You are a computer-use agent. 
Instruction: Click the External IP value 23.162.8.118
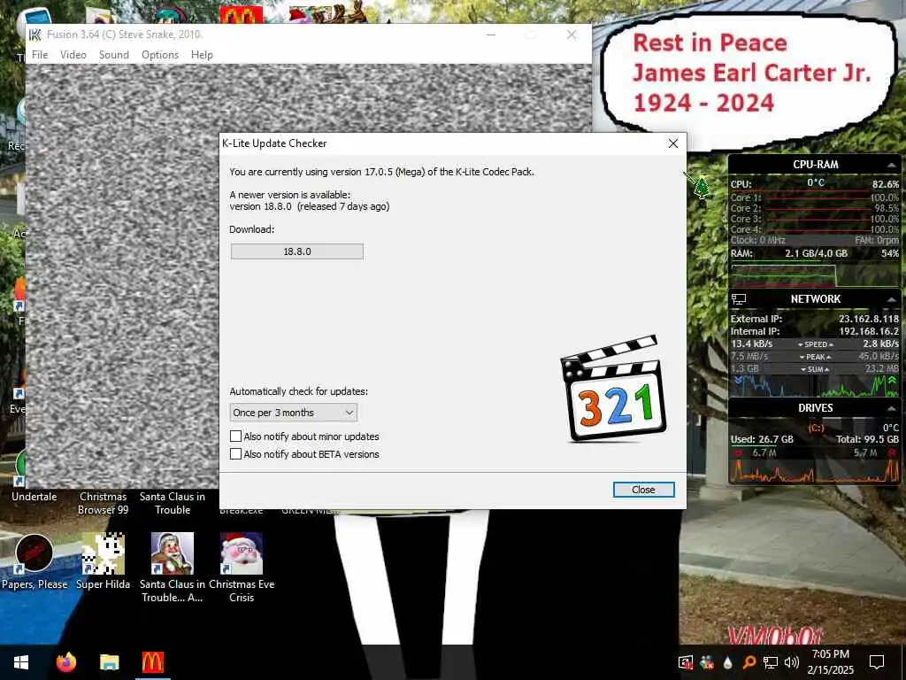(x=869, y=319)
